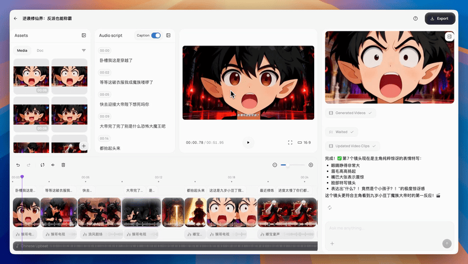Select the golden glowing door clip in the timeline

[x=173, y=212]
